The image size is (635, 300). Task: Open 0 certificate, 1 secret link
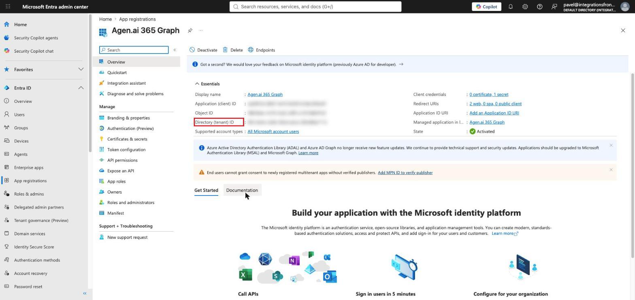point(489,94)
